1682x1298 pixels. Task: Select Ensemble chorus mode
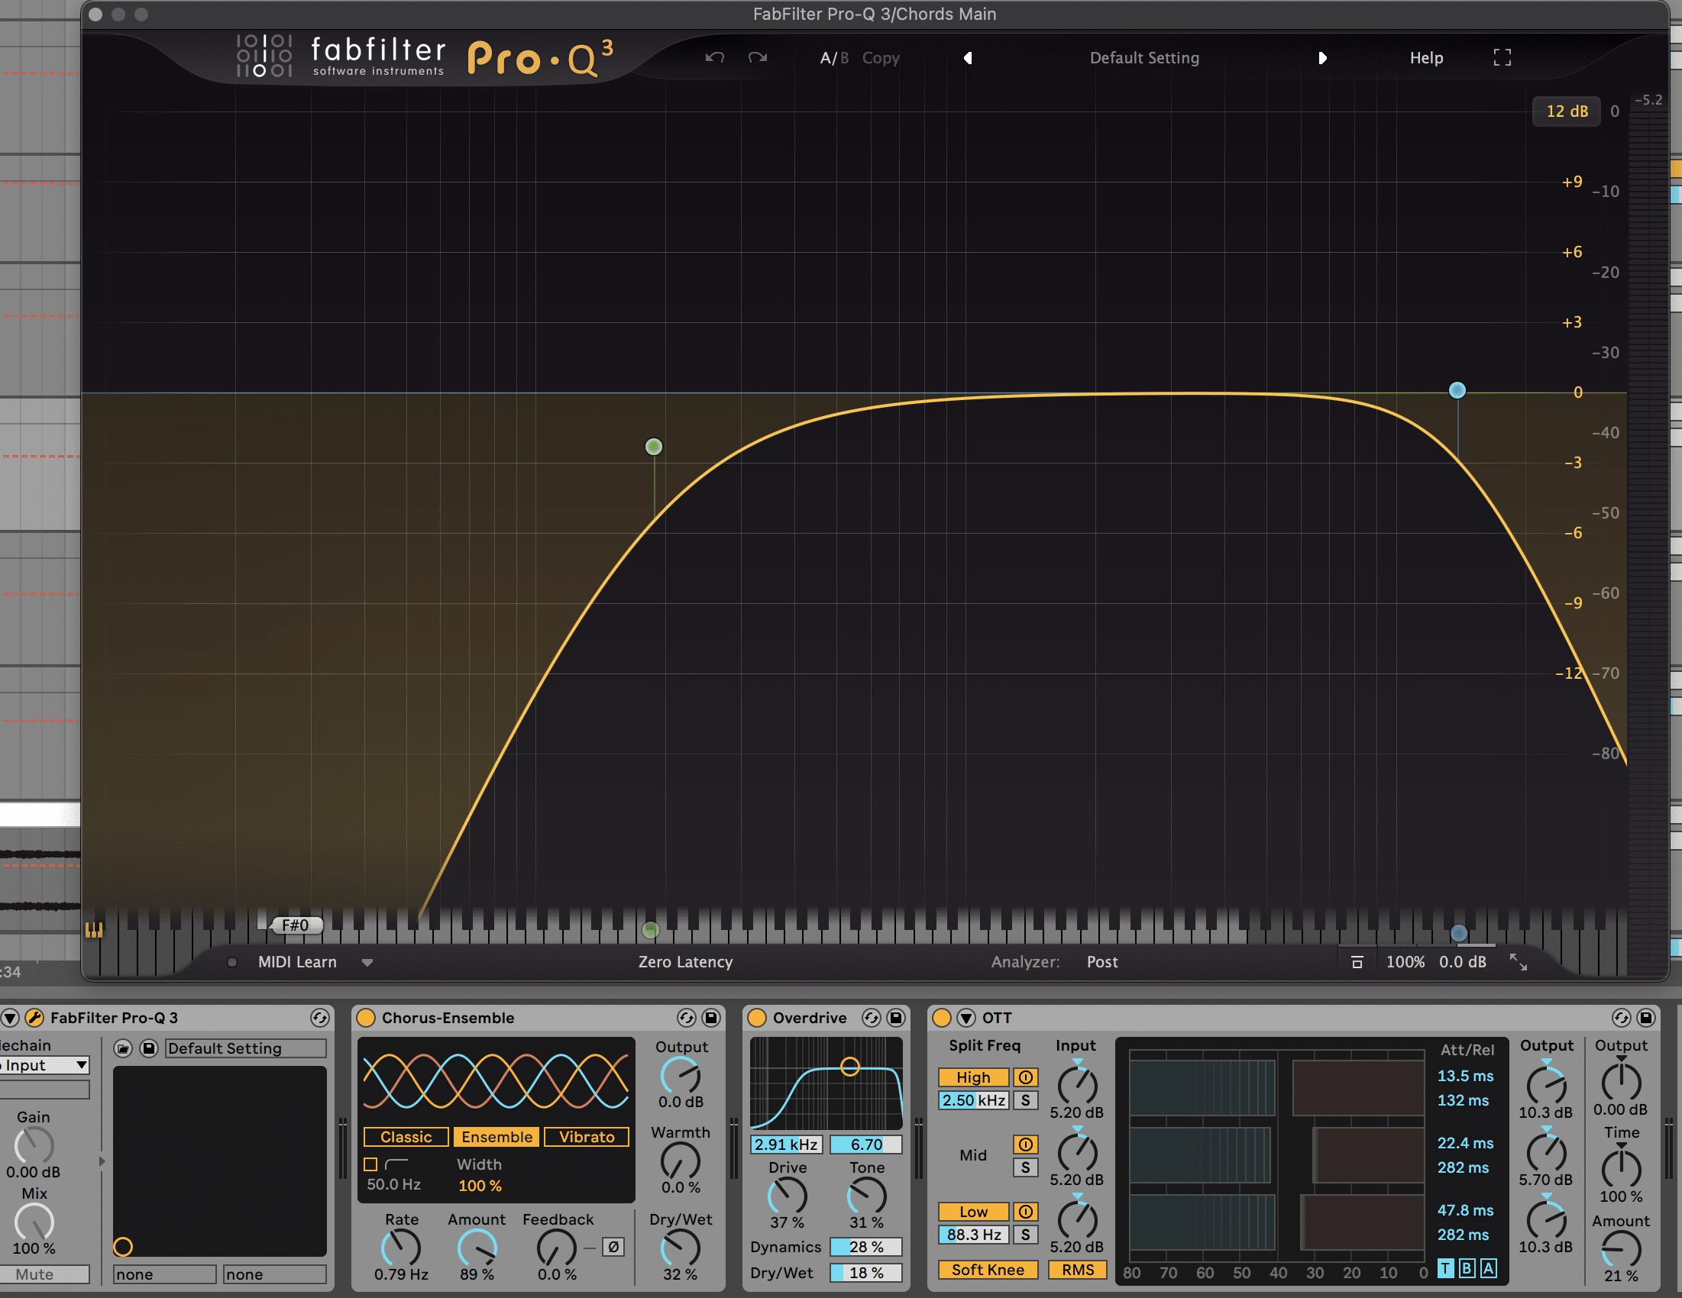pos(497,1137)
